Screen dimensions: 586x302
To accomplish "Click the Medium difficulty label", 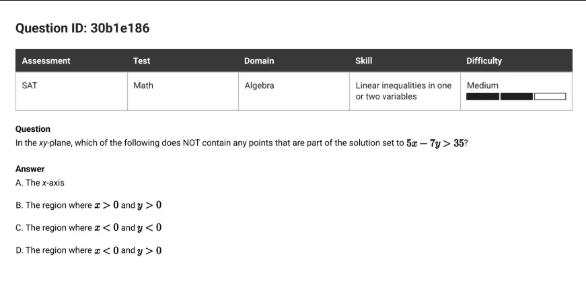I will (482, 85).
